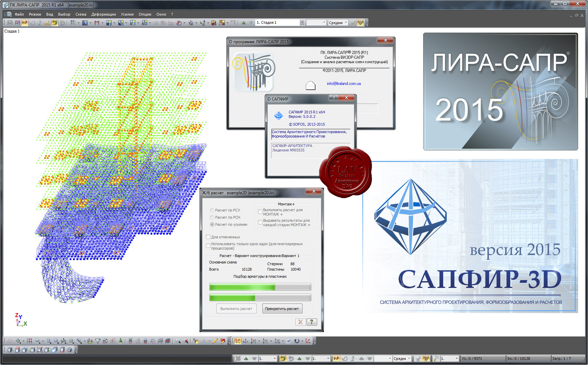Open the Файл menu
Image resolution: width=588 pixels, height=365 pixels.
[x=19, y=14]
